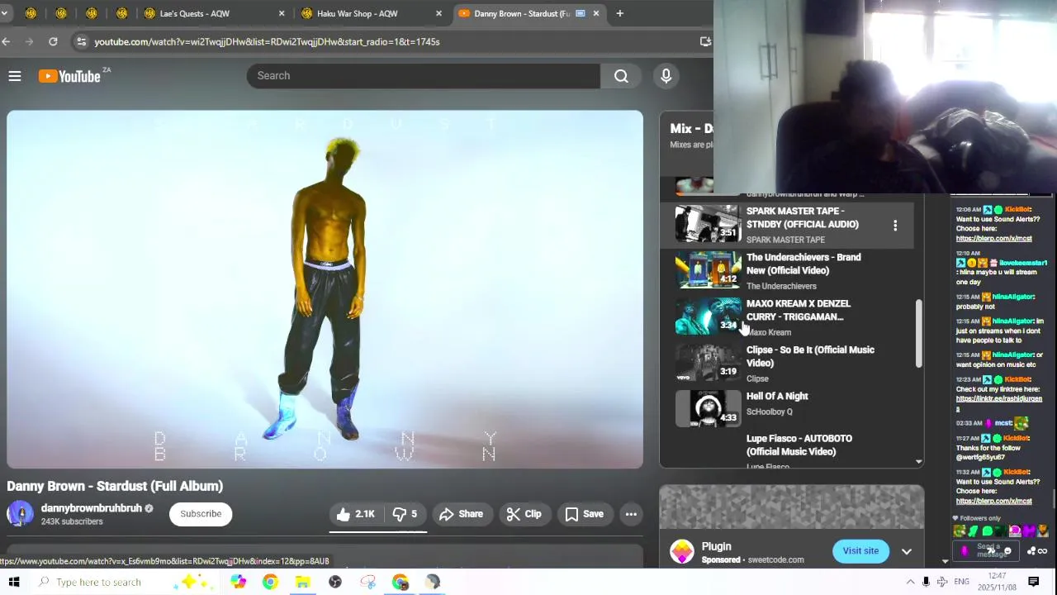Expand the Plugin ad chevron
The height and width of the screenshot is (595, 1057).
(906, 551)
